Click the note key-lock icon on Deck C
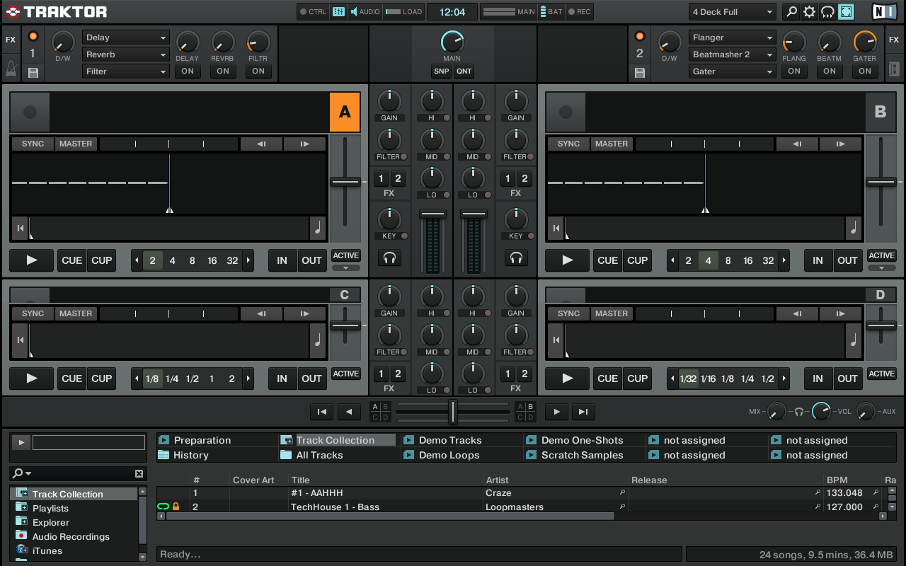 [318, 341]
